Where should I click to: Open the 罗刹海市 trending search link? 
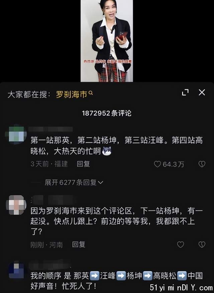click(72, 94)
